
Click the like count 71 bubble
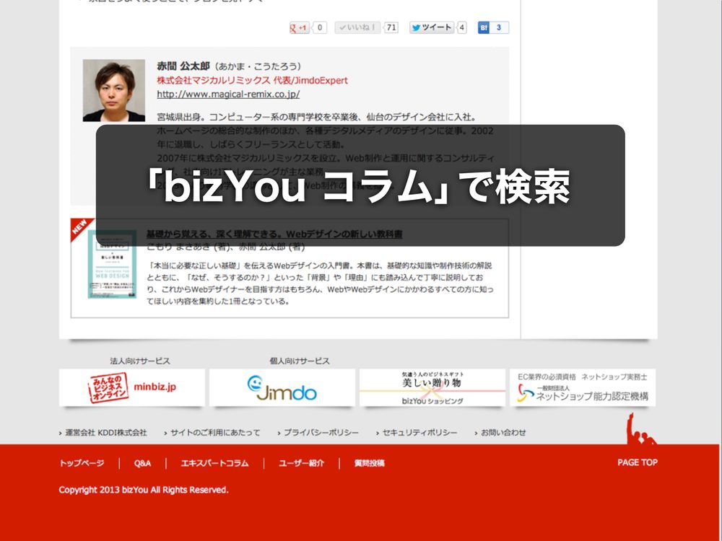pos(391,27)
